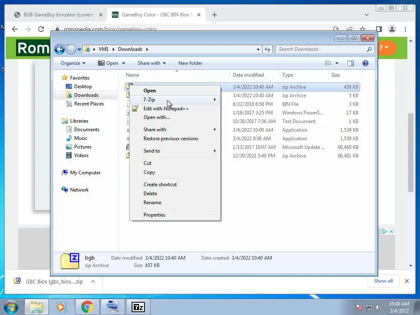Select Copy in context menu
420x315 pixels.
175,172
